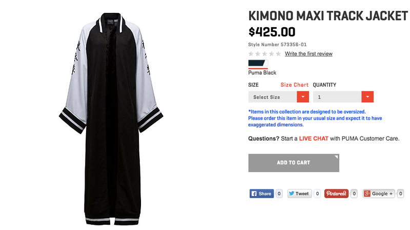Click the Google + share button
Screen dimensions: 410x230
379,194
